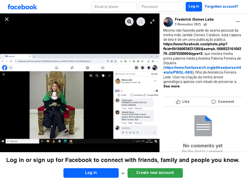Click the document illustration above 'No comments yet'
The image size is (246, 184).
203,126
